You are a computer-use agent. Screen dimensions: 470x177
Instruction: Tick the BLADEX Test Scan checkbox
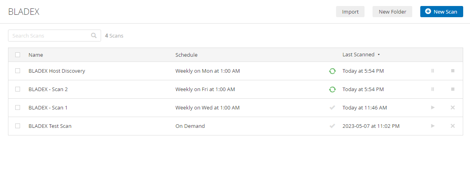click(x=18, y=126)
